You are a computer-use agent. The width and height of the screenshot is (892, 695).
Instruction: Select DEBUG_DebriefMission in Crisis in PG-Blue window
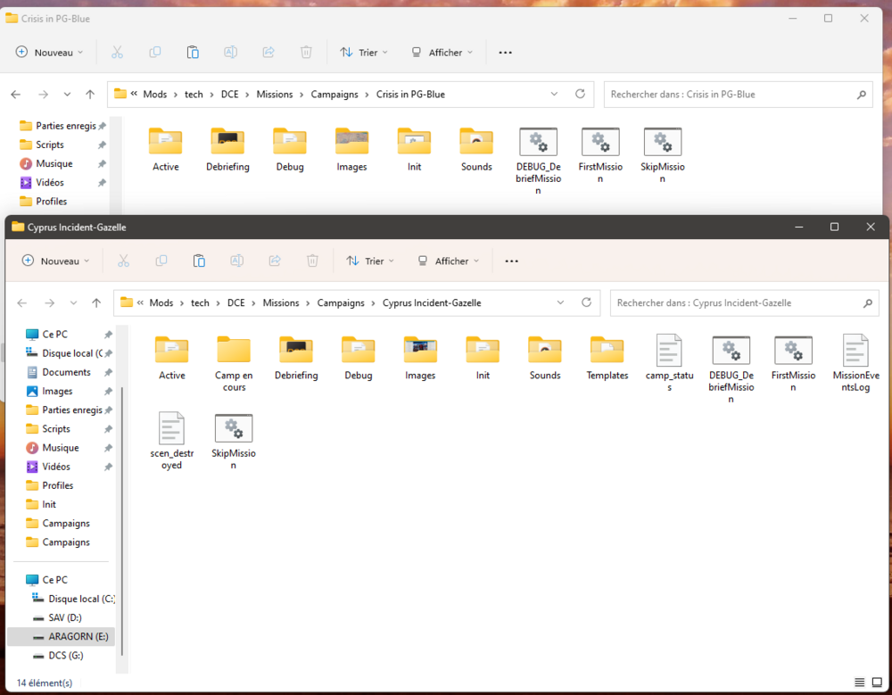(538, 161)
